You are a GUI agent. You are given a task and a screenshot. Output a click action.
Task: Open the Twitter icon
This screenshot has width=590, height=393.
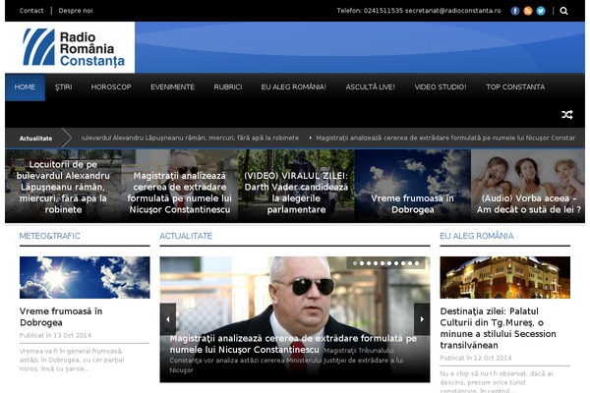[x=541, y=11]
